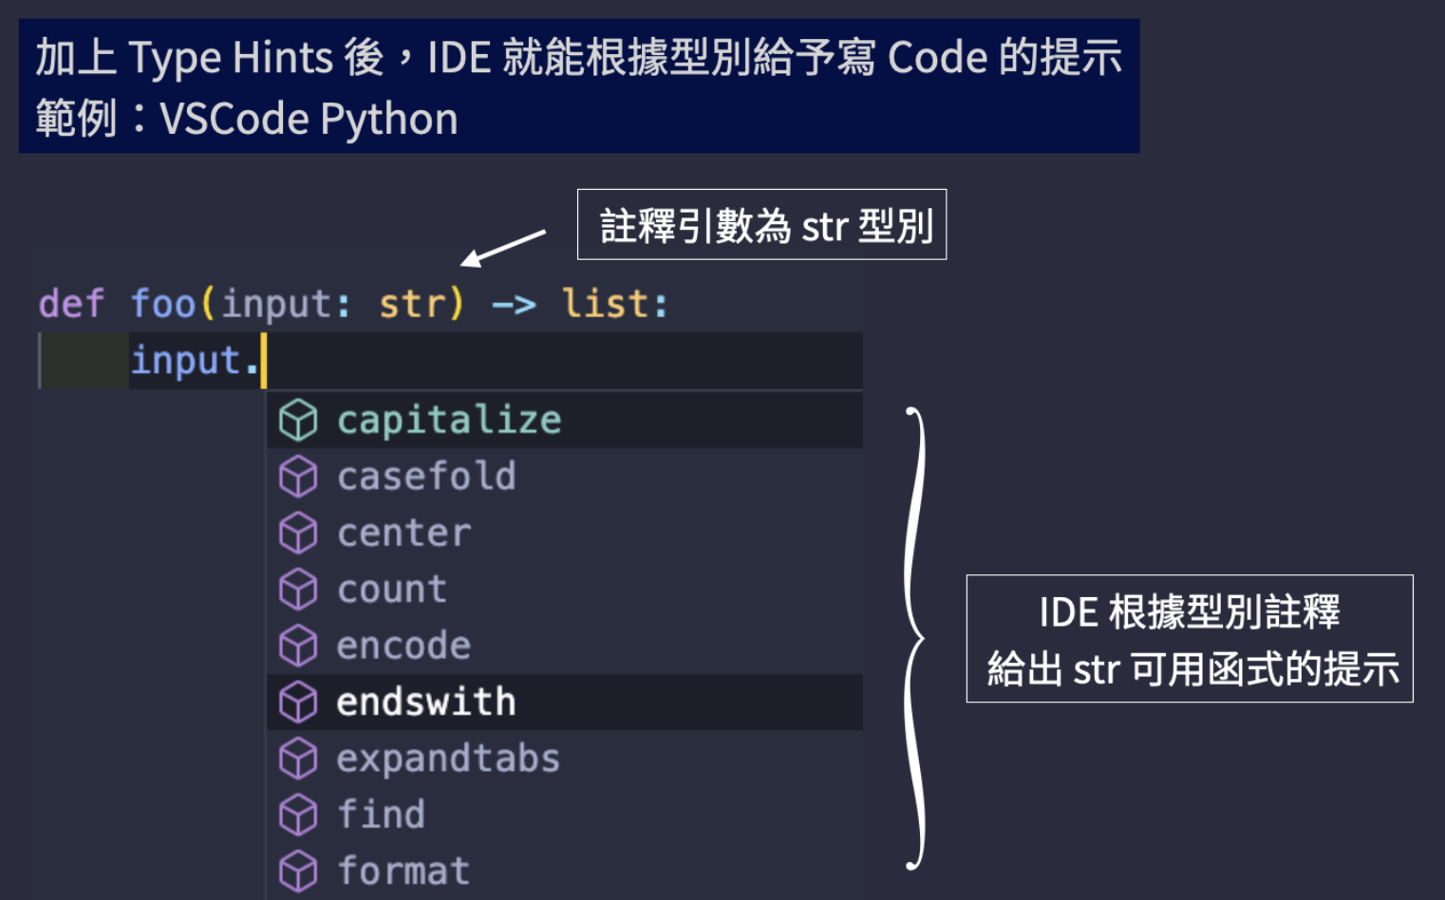
Task: Click the method icon next to endswith
Action: pyautogui.click(x=298, y=703)
